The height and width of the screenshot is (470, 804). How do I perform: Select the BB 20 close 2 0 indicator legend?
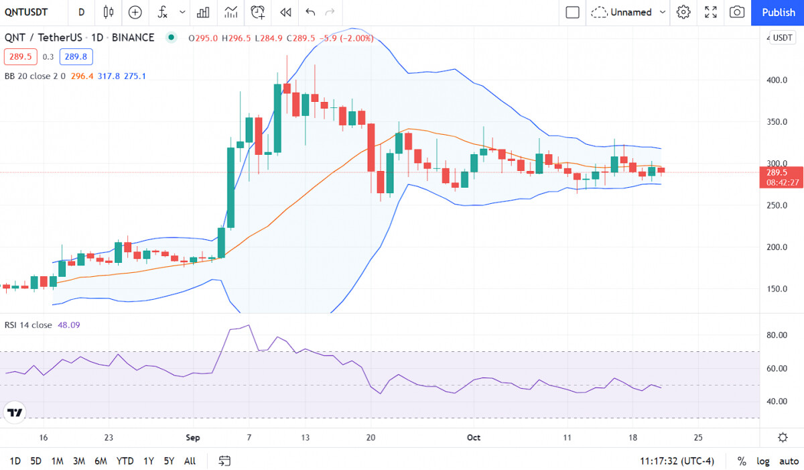click(x=34, y=76)
